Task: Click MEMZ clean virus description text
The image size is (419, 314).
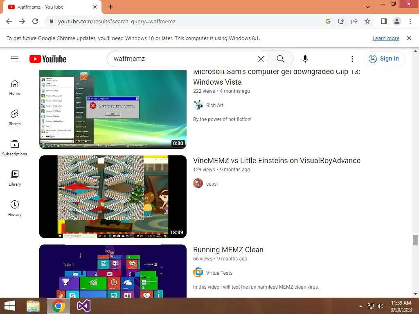Action: (x=256, y=287)
